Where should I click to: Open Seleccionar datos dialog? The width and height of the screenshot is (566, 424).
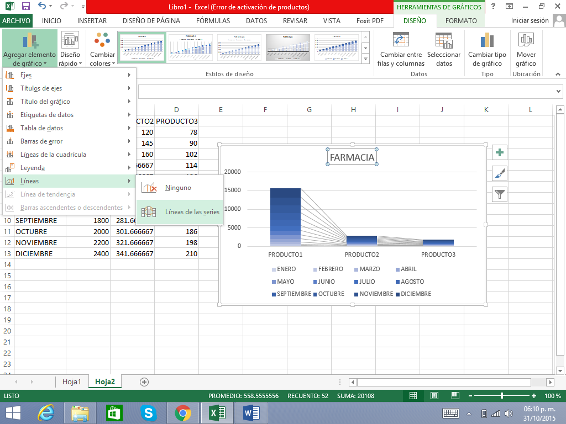443,41
